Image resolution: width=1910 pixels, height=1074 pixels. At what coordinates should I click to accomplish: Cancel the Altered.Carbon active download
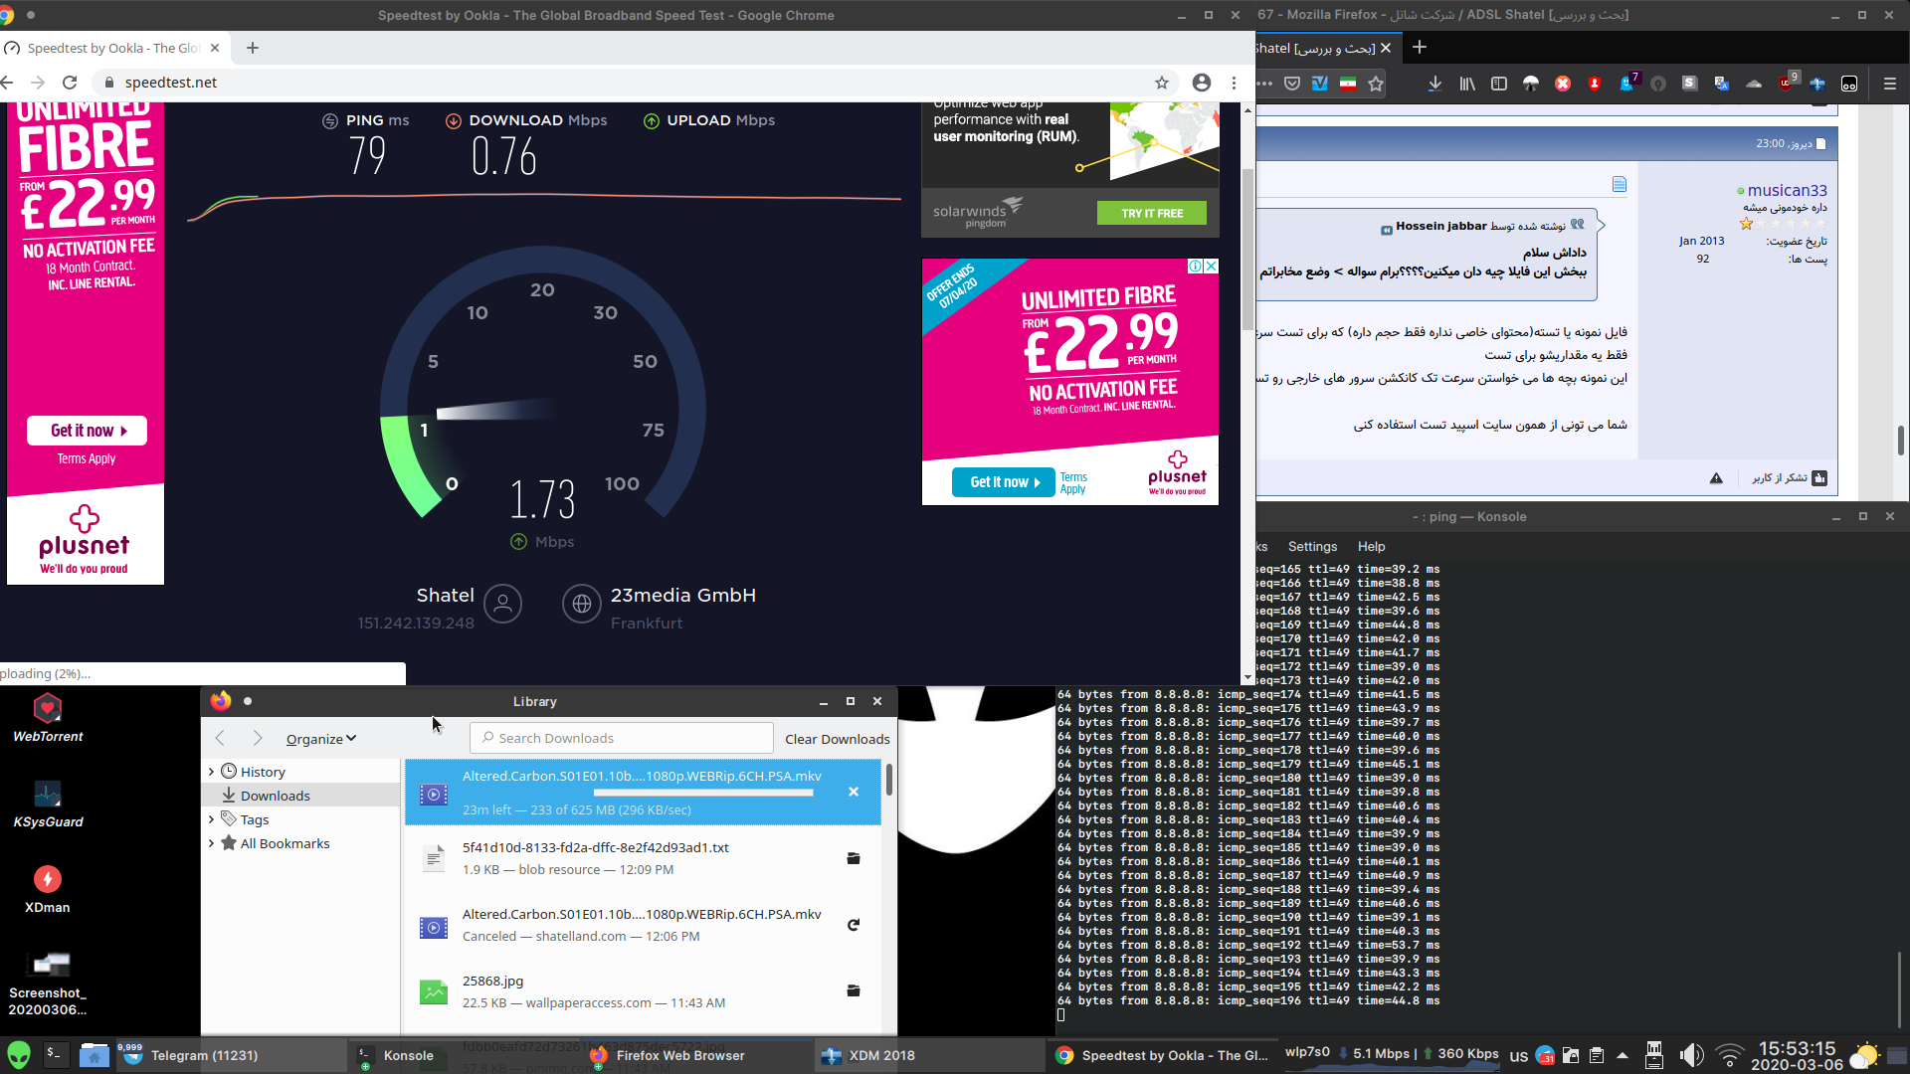pyautogui.click(x=854, y=792)
